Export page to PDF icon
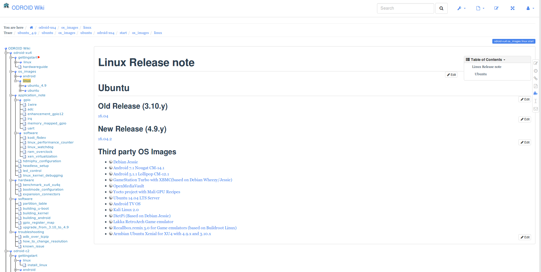This screenshot has height=272, width=541. click(x=536, y=86)
